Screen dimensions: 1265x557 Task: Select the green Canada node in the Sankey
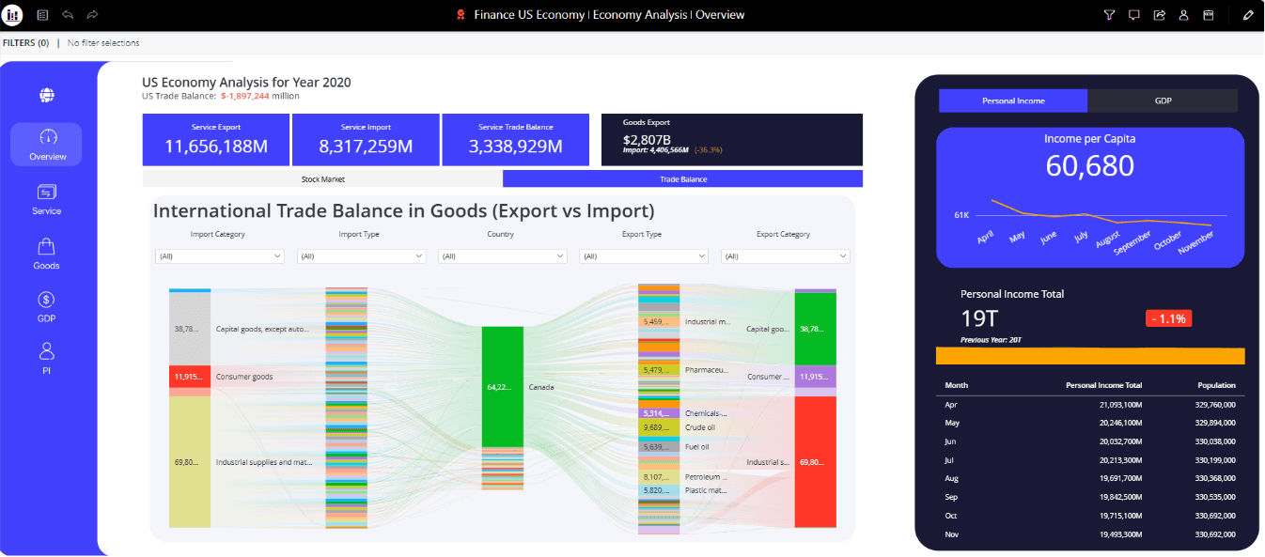click(x=503, y=386)
